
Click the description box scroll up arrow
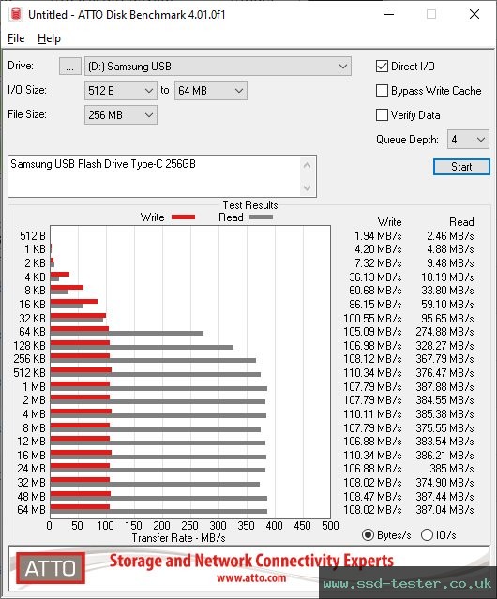308,165
